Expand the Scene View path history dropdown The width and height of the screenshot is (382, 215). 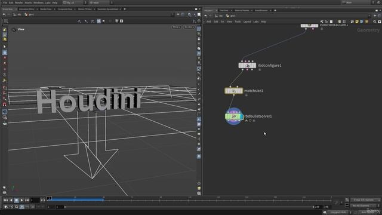(172, 14)
